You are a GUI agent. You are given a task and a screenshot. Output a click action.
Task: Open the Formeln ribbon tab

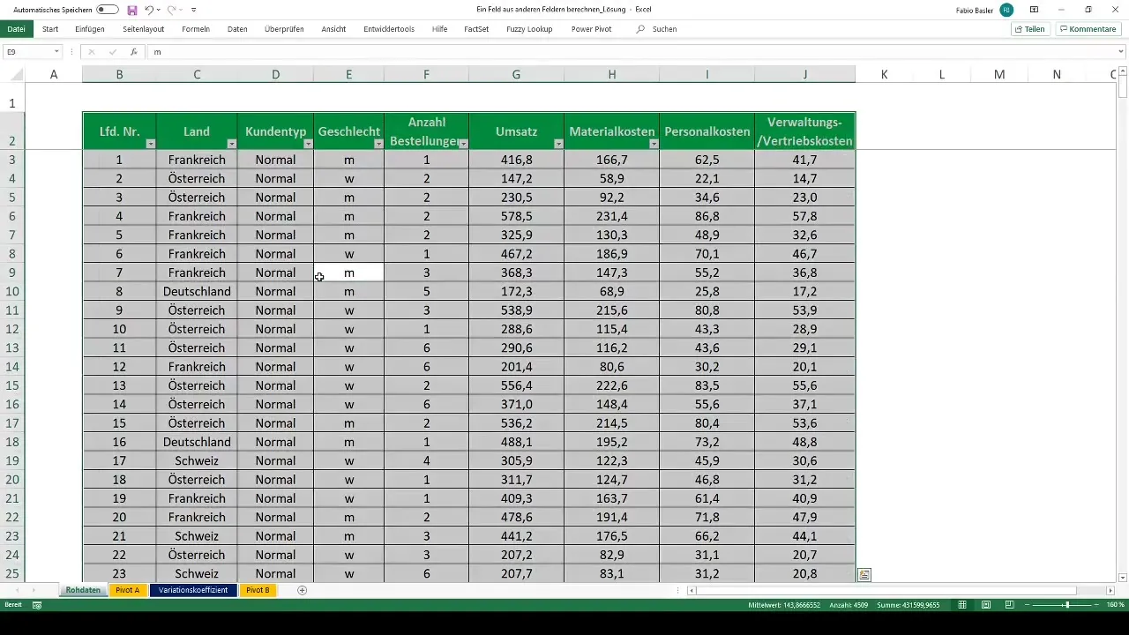click(196, 29)
